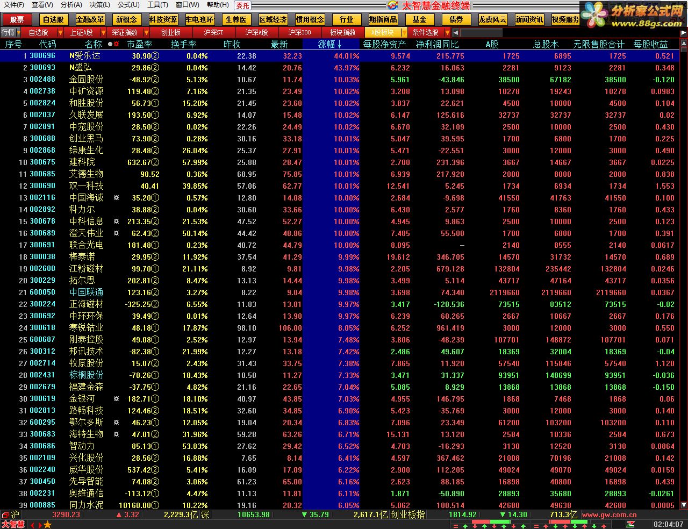Open the www.gw.com.cn link in status bar
This screenshot has height=529, width=688.
click(609, 514)
